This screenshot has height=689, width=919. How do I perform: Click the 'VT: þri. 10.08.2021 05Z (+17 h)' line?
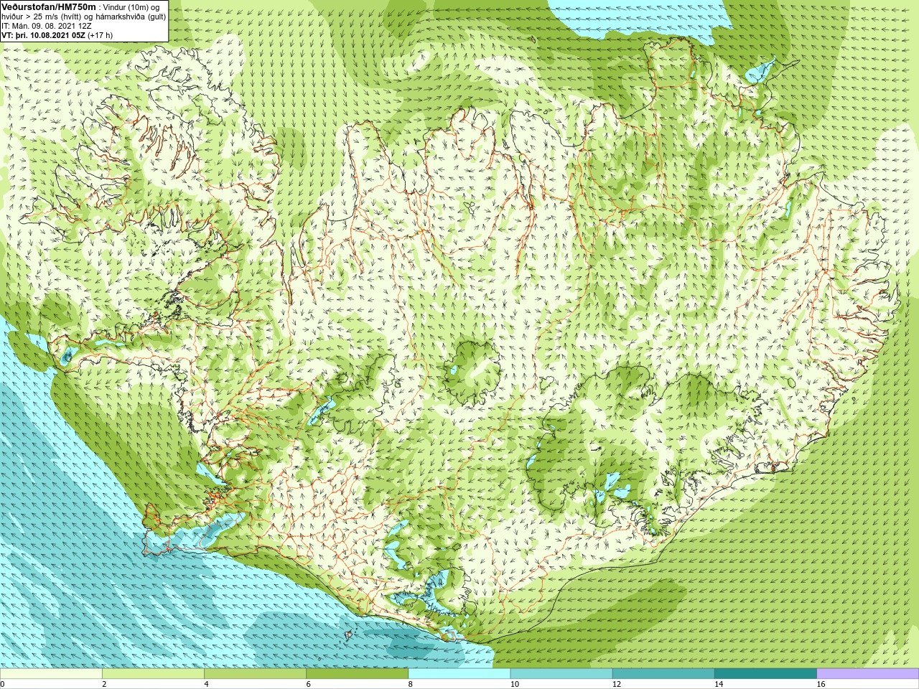coord(57,34)
